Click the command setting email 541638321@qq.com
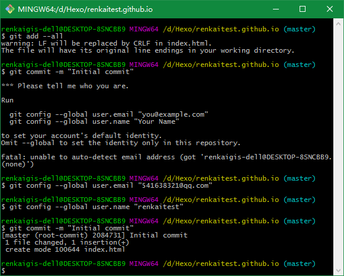 coord(107,185)
